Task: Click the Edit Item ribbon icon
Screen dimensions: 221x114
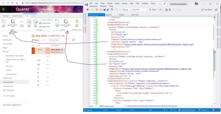Action: 35,22
